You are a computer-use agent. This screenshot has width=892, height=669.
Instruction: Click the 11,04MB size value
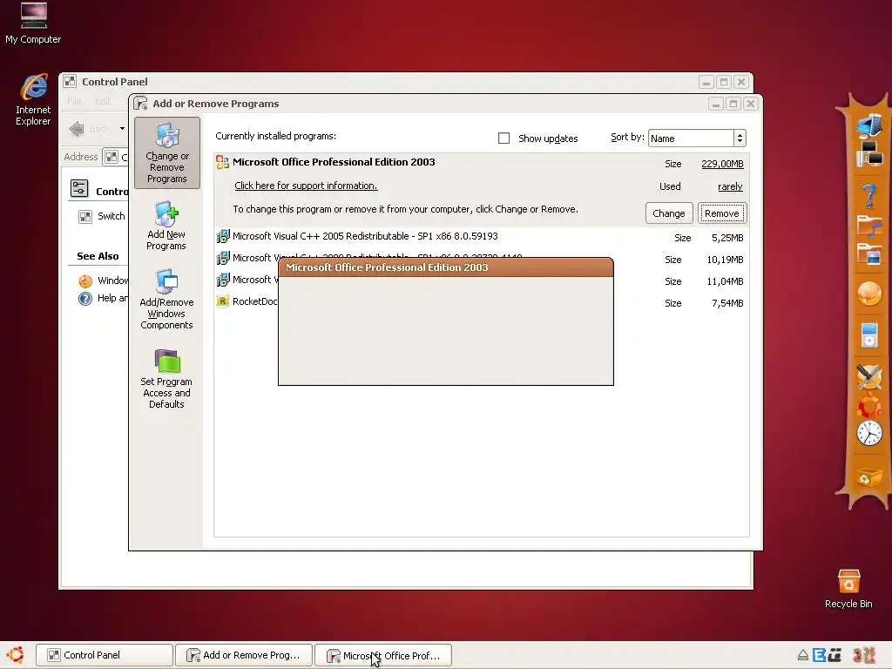[726, 281]
